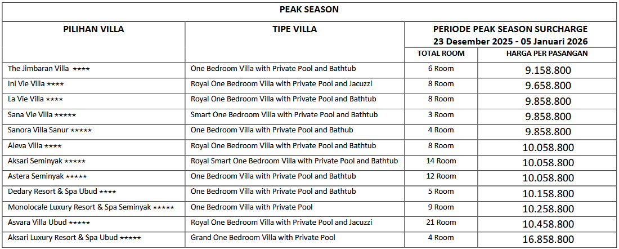This screenshot has width=619, height=249.
Task: Click Dedary Resort & Spa Ubud cell
Action: [x=62, y=192]
